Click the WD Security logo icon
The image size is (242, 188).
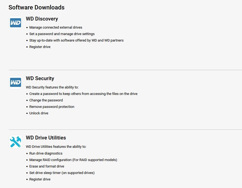[15, 82]
